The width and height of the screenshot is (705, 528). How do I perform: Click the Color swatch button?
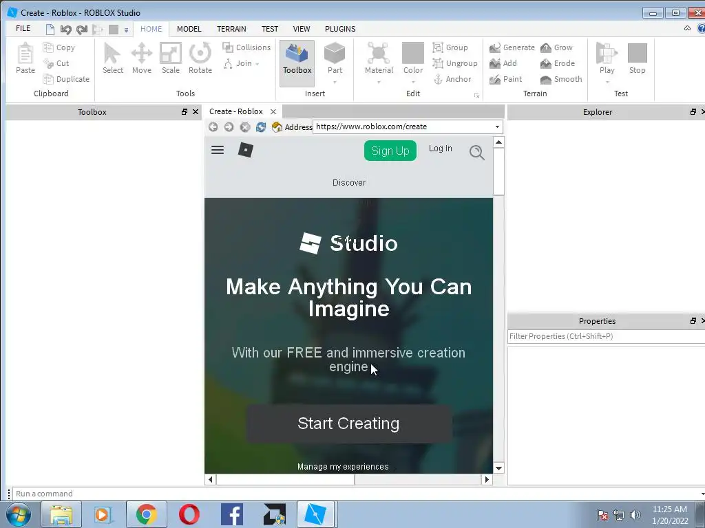pos(413,58)
